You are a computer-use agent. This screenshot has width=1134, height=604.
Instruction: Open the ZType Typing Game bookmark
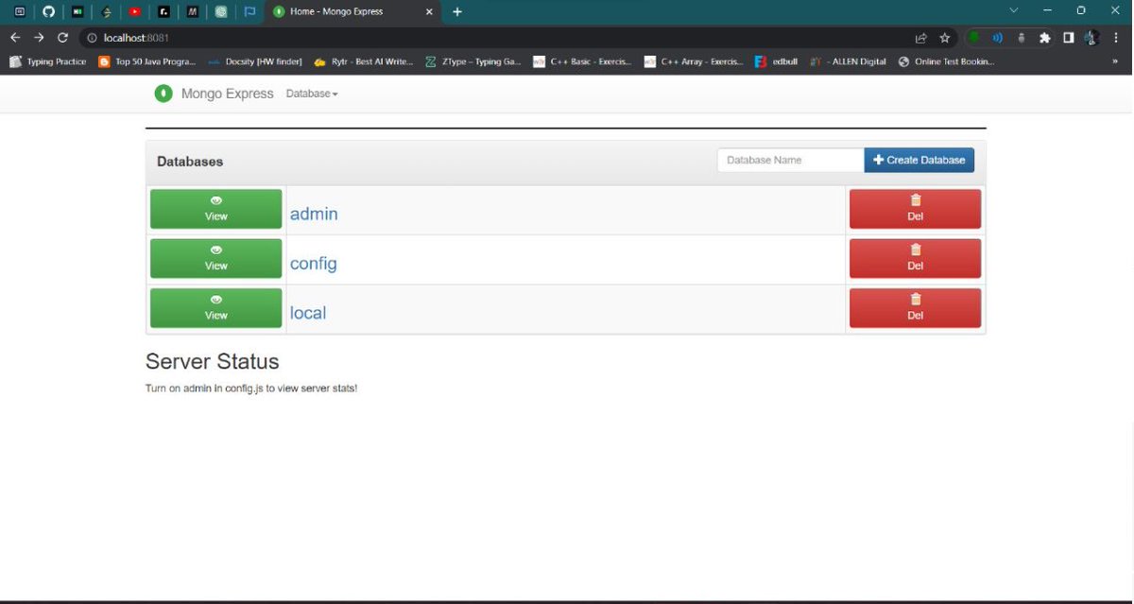pos(473,61)
